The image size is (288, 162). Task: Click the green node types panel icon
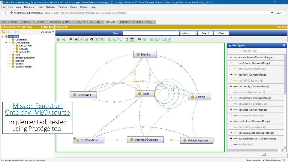127,39
